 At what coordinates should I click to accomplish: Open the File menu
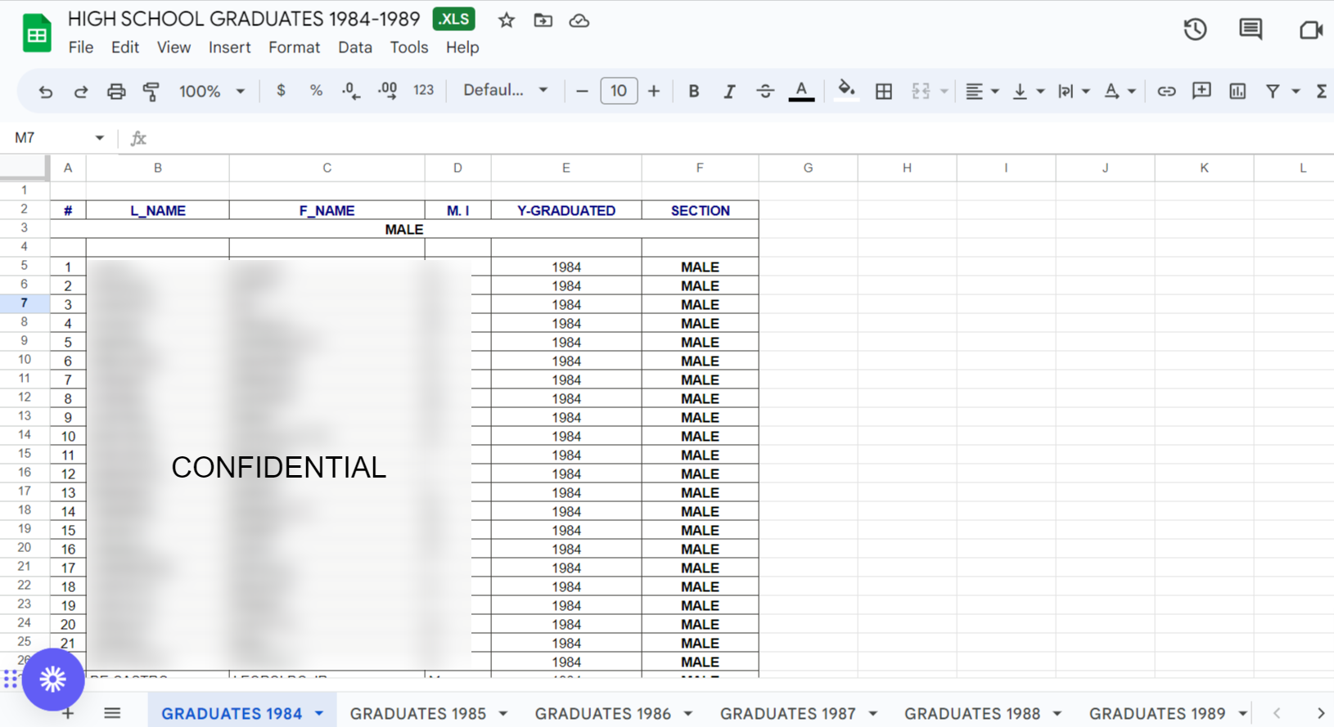[x=81, y=47]
